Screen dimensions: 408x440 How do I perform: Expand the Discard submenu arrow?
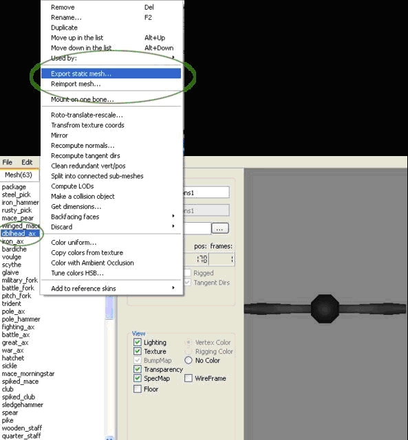point(173,226)
